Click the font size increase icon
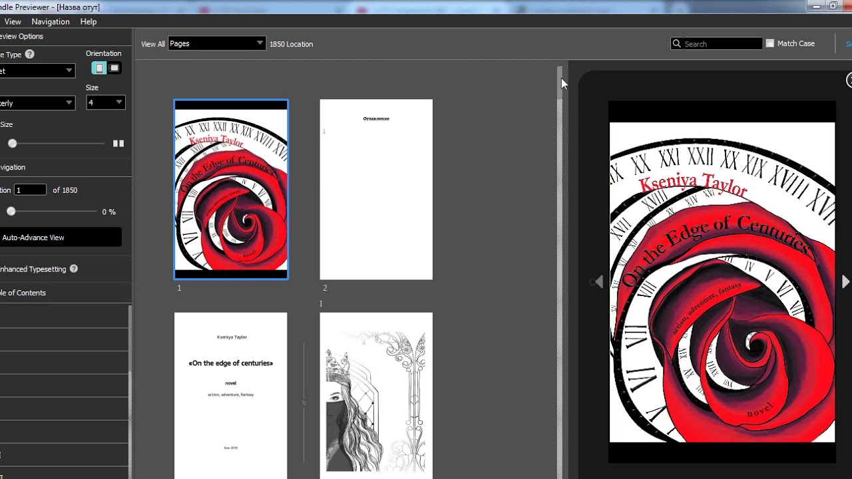Screen dimensions: 852x479 click(x=118, y=143)
